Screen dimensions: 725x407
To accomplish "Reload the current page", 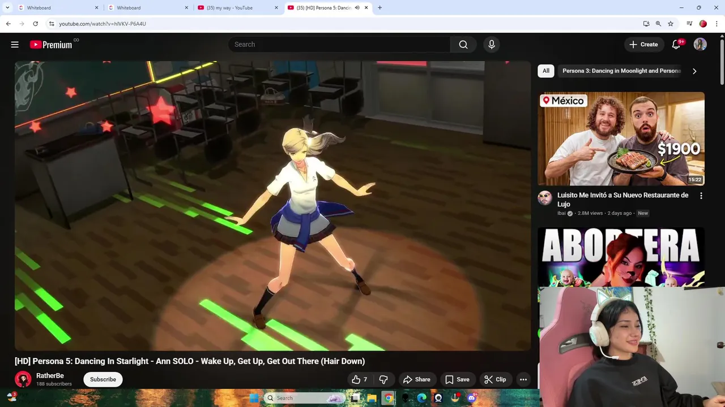I will click(35, 24).
